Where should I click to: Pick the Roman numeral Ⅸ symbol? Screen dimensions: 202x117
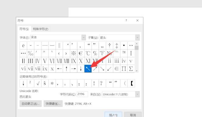point(74,61)
